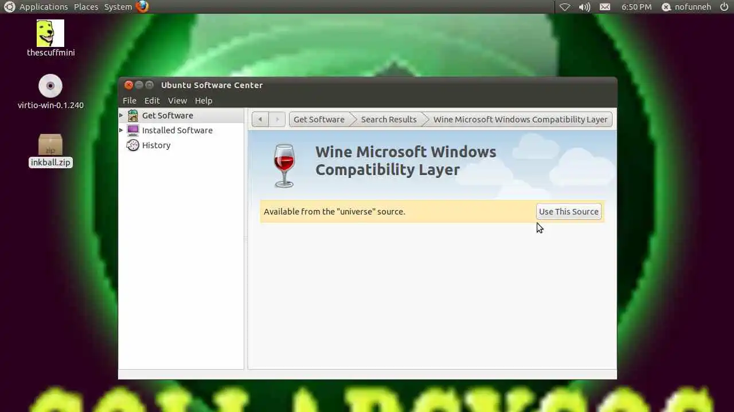Viewport: 734px width, 412px height.
Task: Click the Wine glass application icon
Action: (x=284, y=166)
